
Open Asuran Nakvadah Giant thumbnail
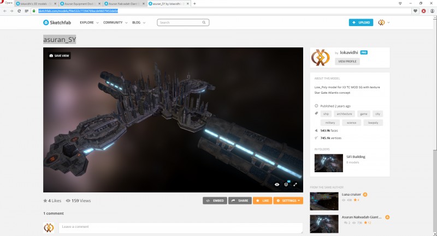pyautogui.click(x=324, y=224)
